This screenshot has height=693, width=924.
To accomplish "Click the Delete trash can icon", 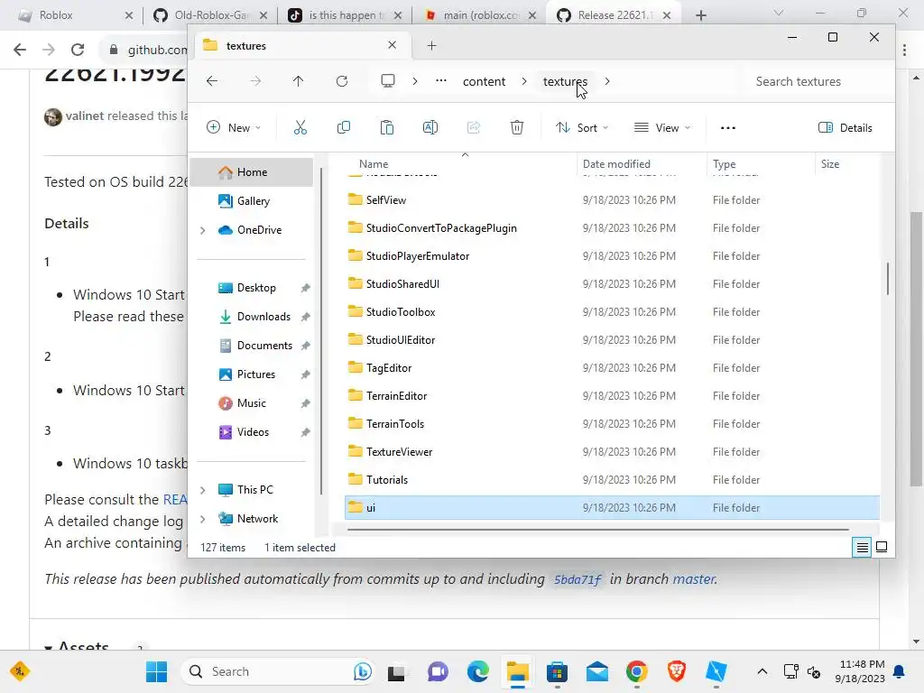I will click(x=517, y=128).
